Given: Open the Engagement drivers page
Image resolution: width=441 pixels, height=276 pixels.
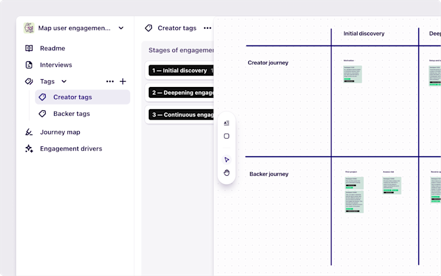Looking at the screenshot, I should coord(71,149).
